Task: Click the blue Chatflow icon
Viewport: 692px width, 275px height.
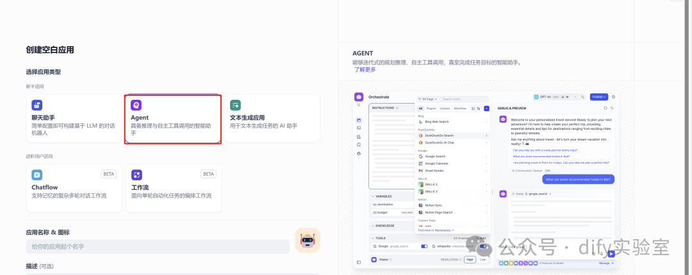Action: coord(37,175)
